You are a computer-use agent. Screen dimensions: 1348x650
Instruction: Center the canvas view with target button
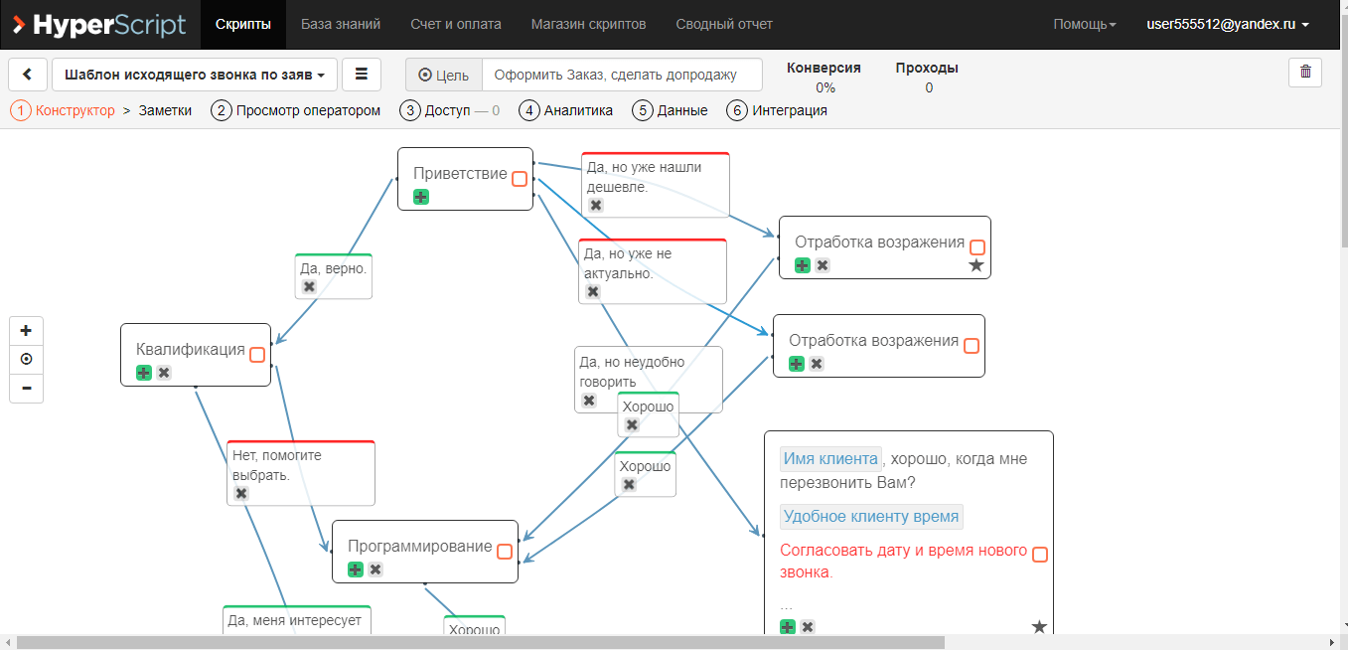click(26, 359)
